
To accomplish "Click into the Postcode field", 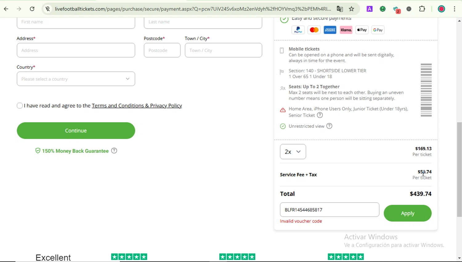I will (162, 50).
